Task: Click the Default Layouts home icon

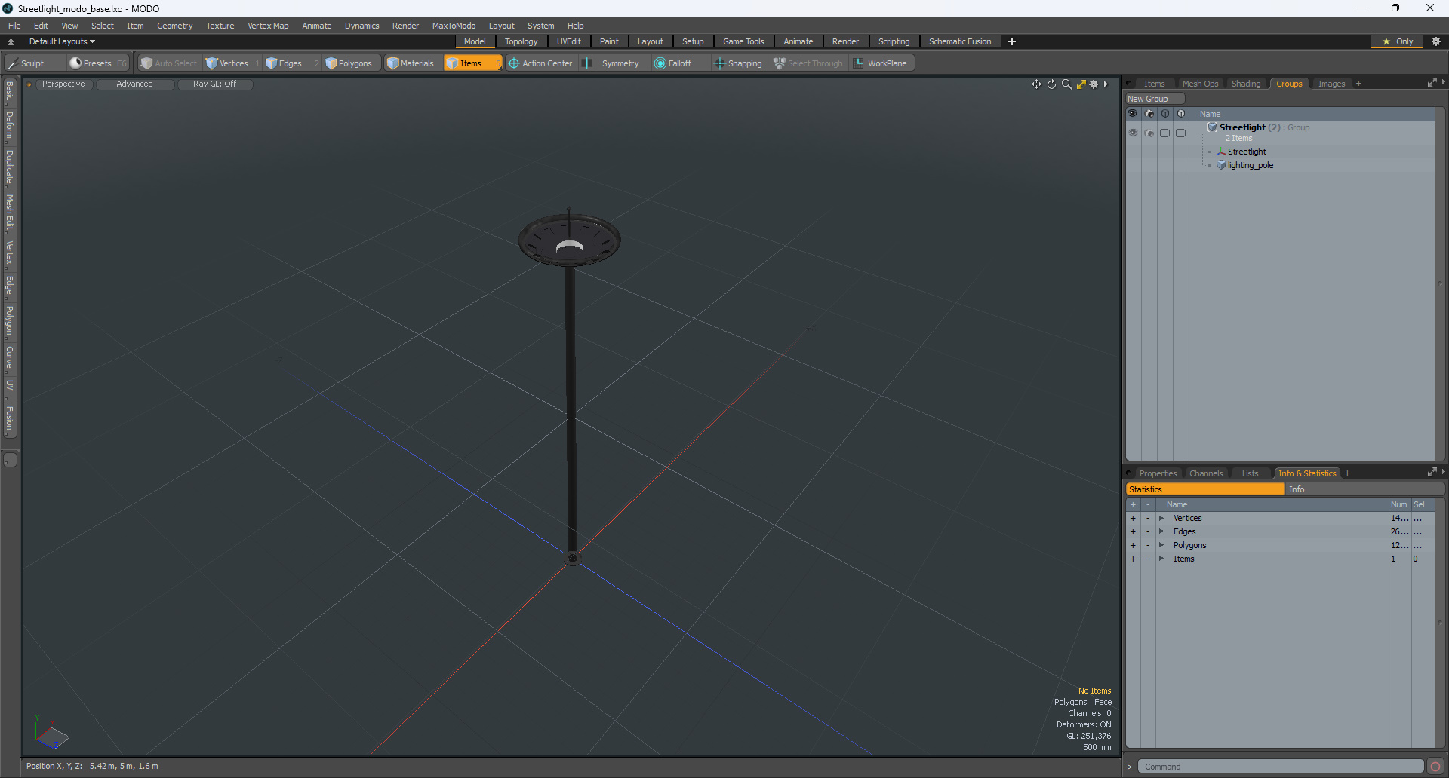Action: 11,41
